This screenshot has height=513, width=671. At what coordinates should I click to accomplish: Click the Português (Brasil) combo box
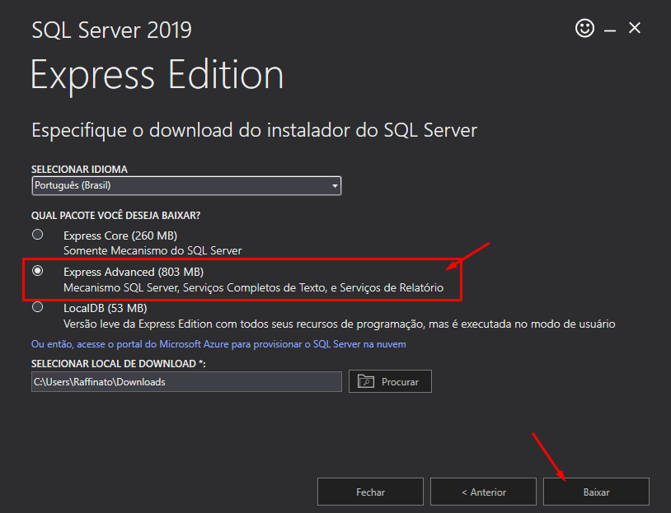186,186
